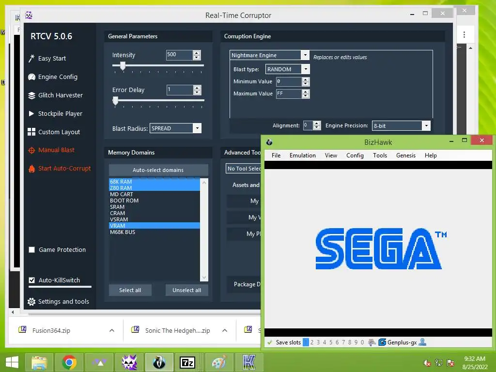Image resolution: width=496 pixels, height=372 pixels.
Task: Click Select all memory domains
Action: tap(130, 290)
